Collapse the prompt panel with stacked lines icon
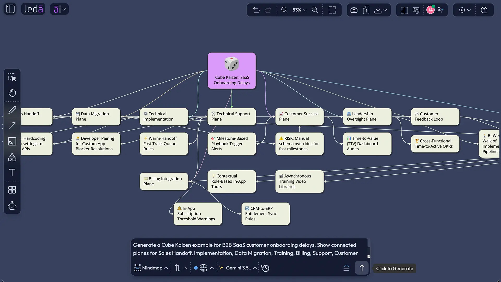 tap(346, 268)
